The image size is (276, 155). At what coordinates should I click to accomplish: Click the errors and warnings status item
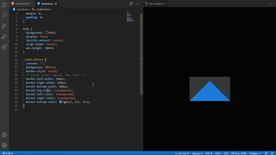[x=8, y=153]
